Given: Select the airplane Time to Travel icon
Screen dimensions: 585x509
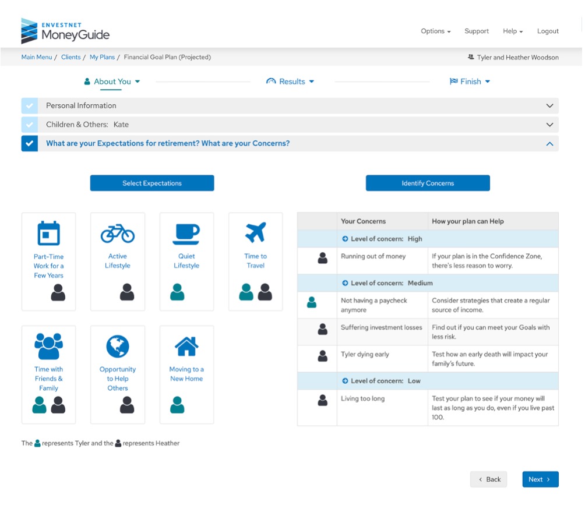Looking at the screenshot, I should [256, 232].
